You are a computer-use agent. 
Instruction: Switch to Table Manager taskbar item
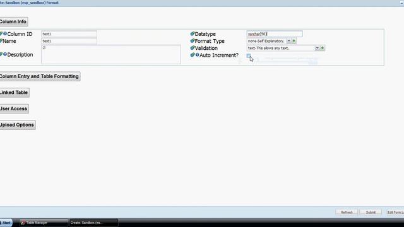[44, 223]
